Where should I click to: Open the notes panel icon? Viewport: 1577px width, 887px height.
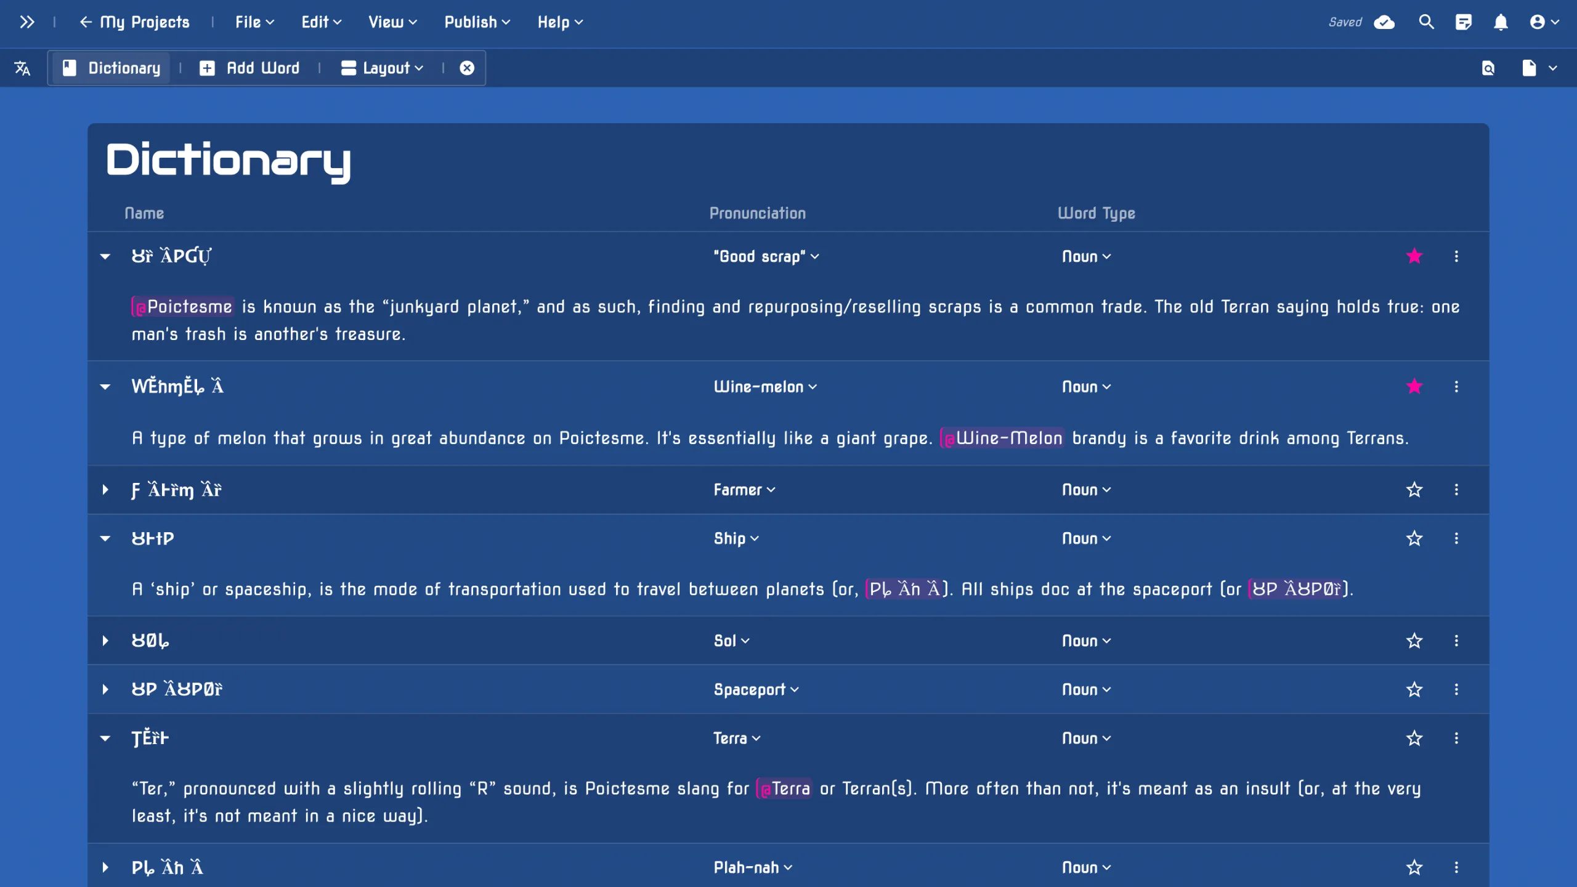(x=1464, y=22)
